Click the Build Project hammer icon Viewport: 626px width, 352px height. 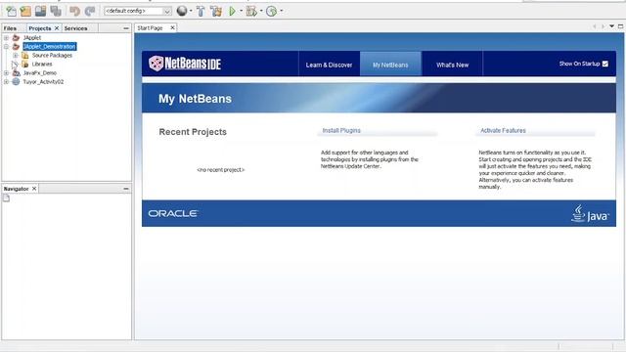[x=201, y=11]
